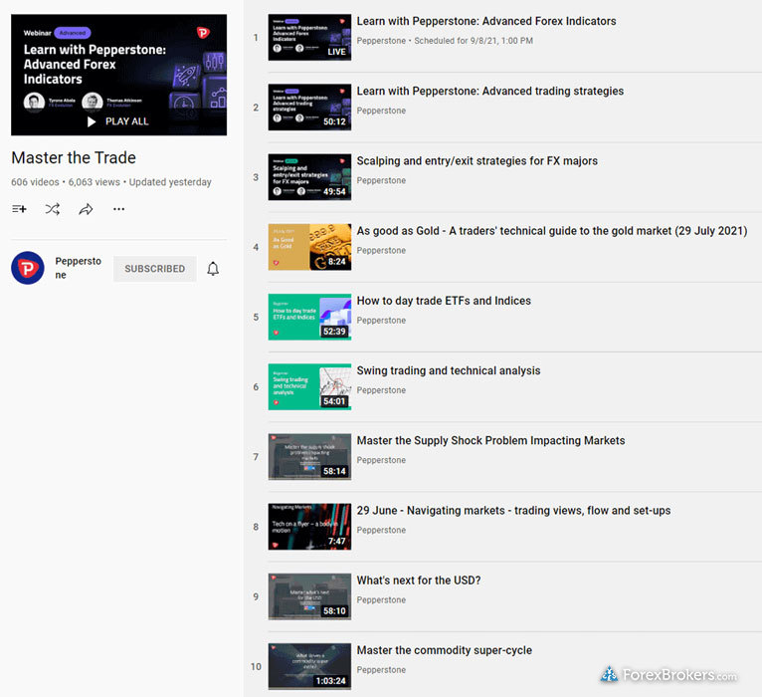Open What's next for the USD? video

pyautogui.click(x=418, y=581)
